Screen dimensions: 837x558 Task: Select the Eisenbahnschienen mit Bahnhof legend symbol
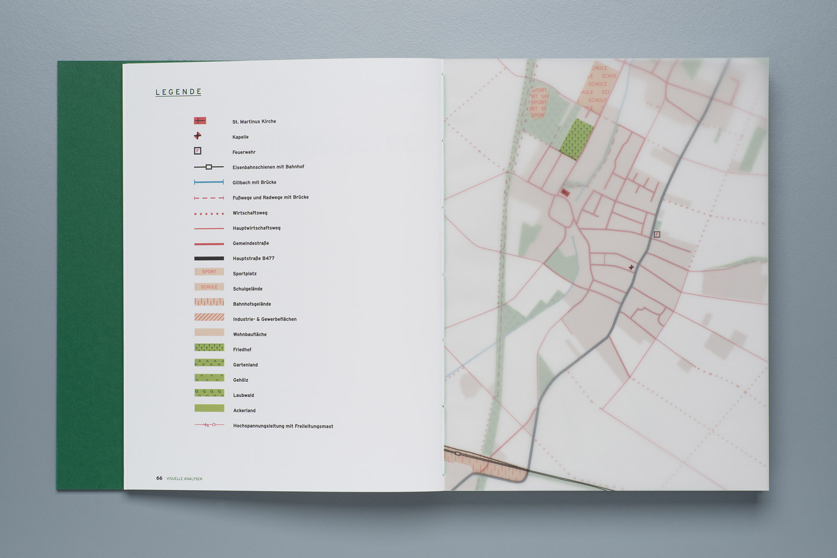(x=209, y=167)
